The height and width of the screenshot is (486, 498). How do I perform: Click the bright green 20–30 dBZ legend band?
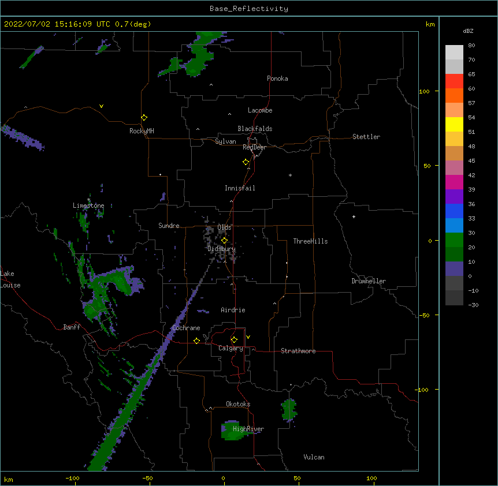click(454, 240)
